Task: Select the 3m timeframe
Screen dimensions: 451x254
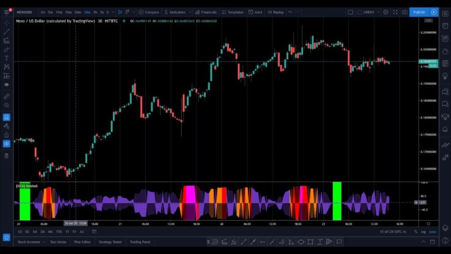Action: (43, 12)
